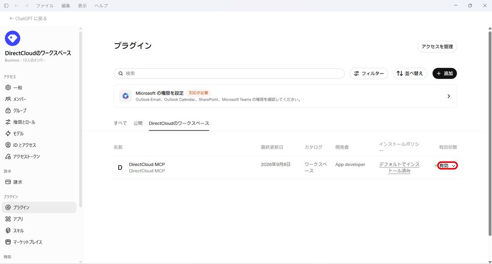Click the main page vertical scrollbar
492x264 pixels.
click(490, 132)
